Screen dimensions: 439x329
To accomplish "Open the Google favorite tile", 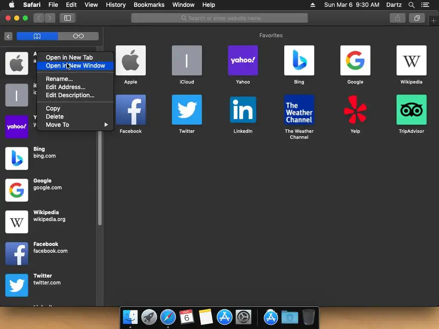I will tap(355, 60).
